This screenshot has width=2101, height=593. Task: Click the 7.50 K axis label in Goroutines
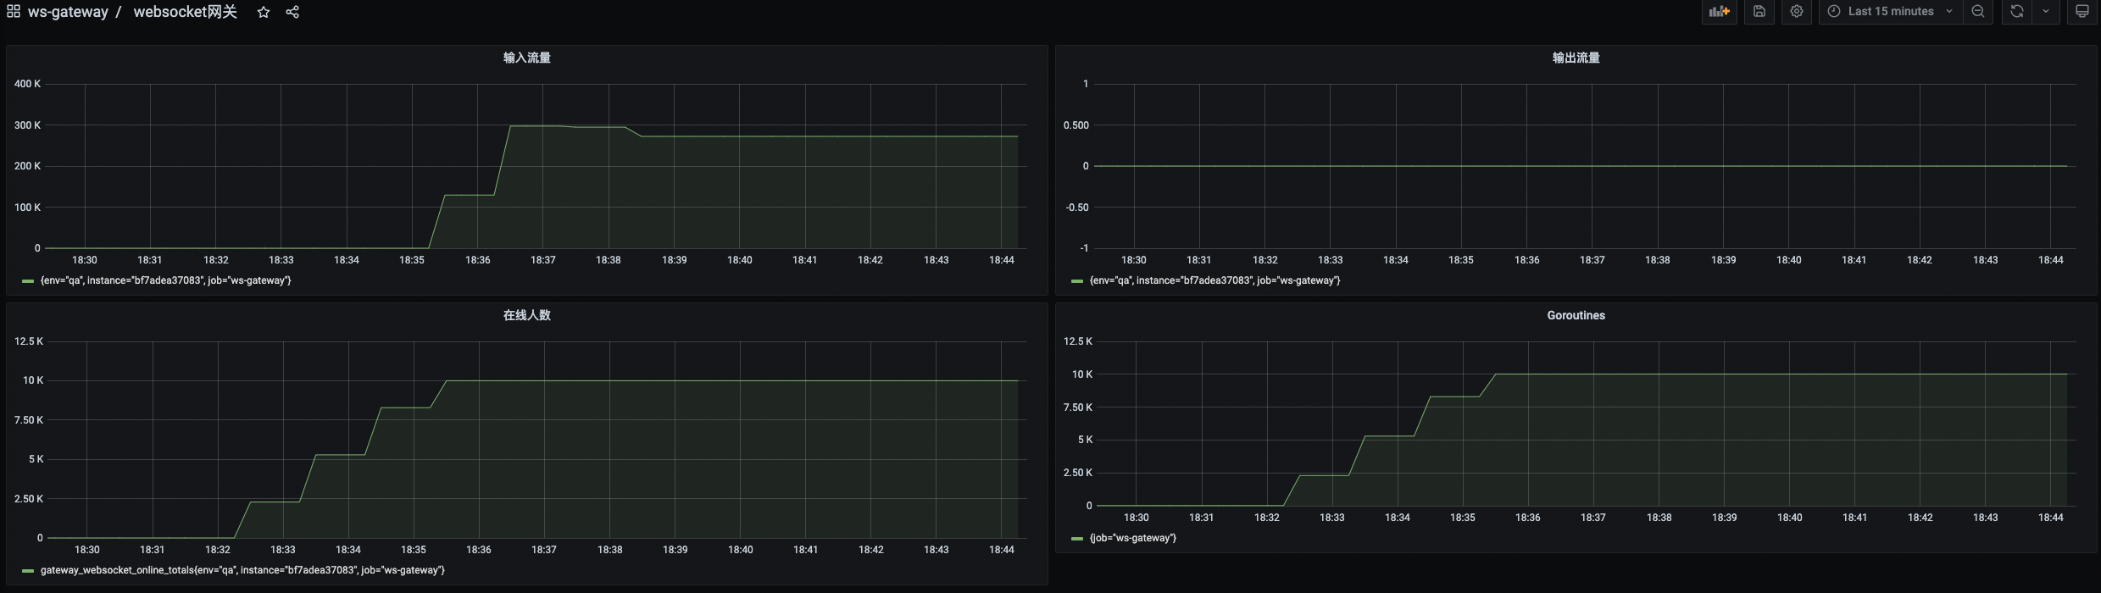click(x=1078, y=407)
